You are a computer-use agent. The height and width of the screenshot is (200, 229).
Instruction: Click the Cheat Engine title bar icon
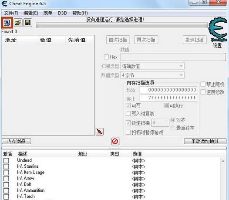[4, 3]
